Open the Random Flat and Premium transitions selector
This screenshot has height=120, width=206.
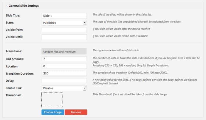[x=64, y=52]
